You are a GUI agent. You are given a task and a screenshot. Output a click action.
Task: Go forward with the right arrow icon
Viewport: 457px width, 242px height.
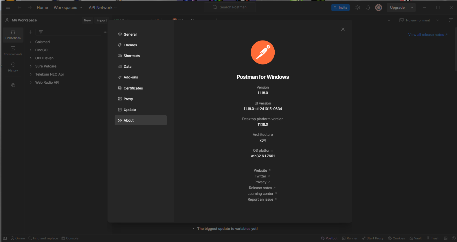(30, 8)
